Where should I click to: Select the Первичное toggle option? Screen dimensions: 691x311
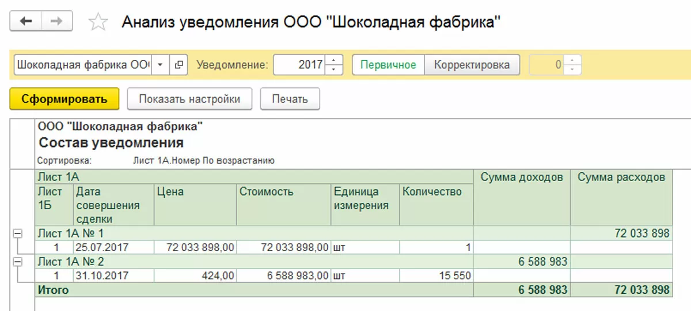point(388,65)
